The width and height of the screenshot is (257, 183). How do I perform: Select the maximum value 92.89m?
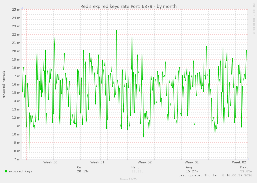(x=246, y=171)
